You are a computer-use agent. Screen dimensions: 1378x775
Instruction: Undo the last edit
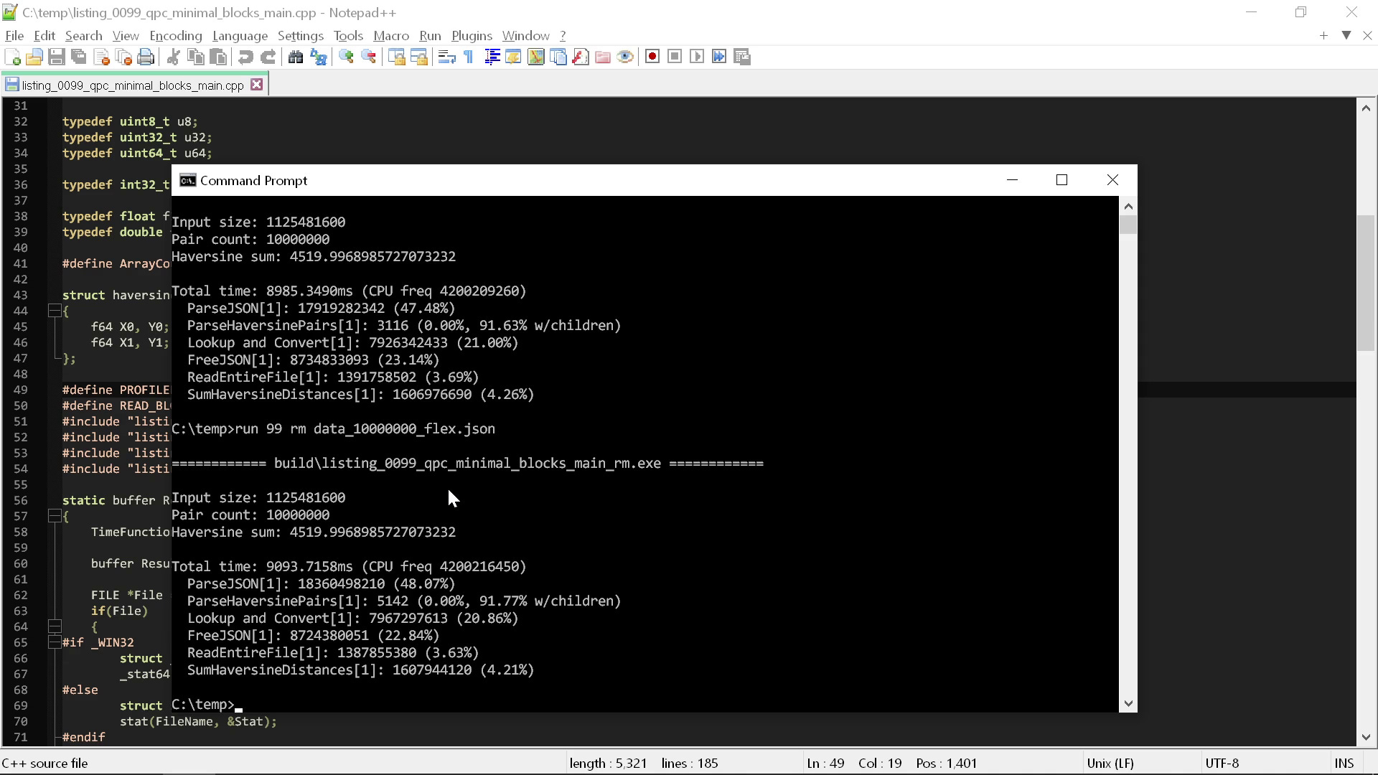pyautogui.click(x=245, y=57)
